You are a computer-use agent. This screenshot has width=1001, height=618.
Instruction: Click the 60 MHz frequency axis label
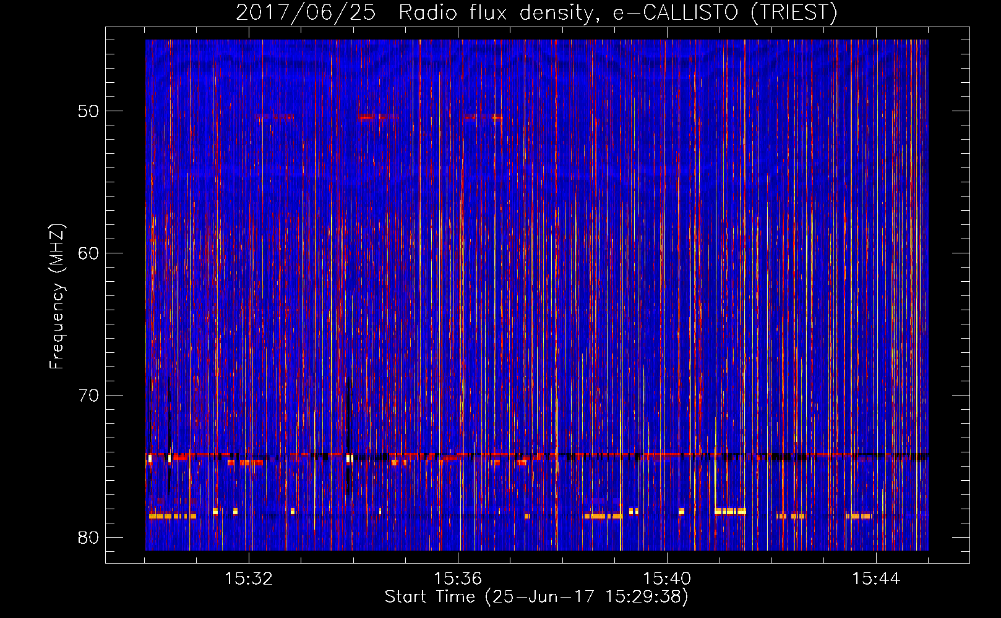point(88,253)
